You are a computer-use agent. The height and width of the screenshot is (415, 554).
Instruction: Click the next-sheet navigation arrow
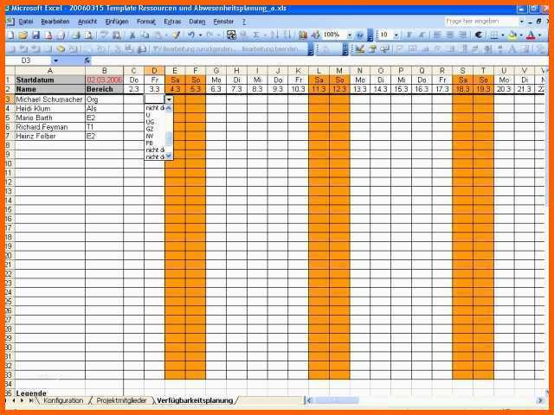(23, 400)
